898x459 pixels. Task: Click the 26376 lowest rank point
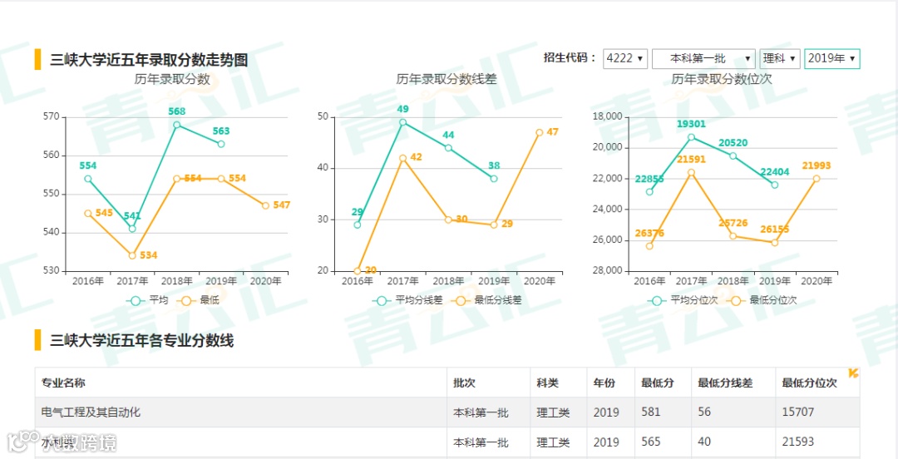[649, 246]
